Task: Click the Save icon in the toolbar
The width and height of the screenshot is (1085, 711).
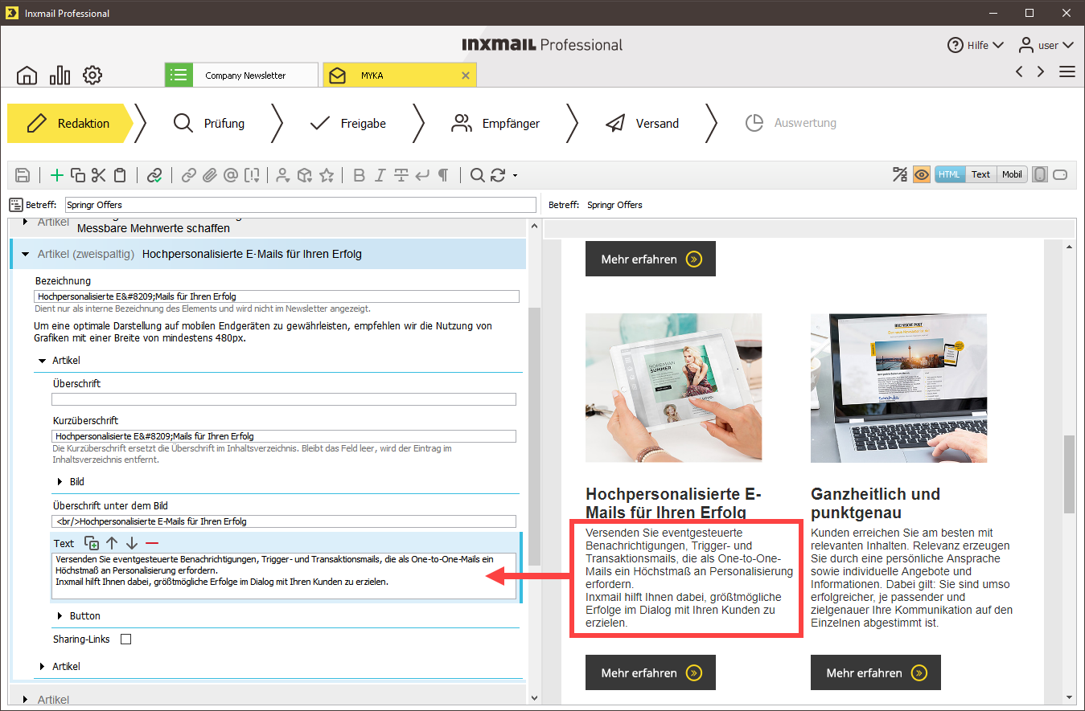Action: 23,175
